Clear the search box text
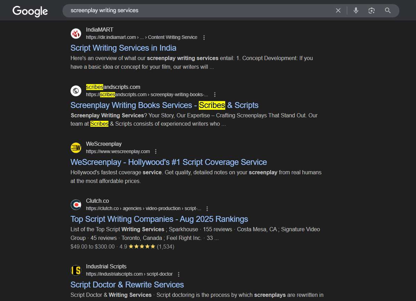Screen dimensions: 416x301 click(x=338, y=10)
